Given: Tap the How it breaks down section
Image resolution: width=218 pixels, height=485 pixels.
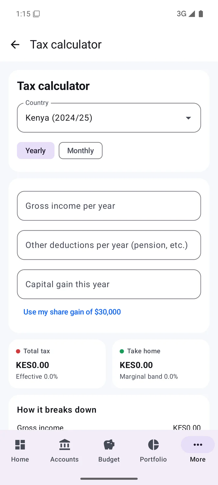Looking at the screenshot, I should click(x=57, y=410).
